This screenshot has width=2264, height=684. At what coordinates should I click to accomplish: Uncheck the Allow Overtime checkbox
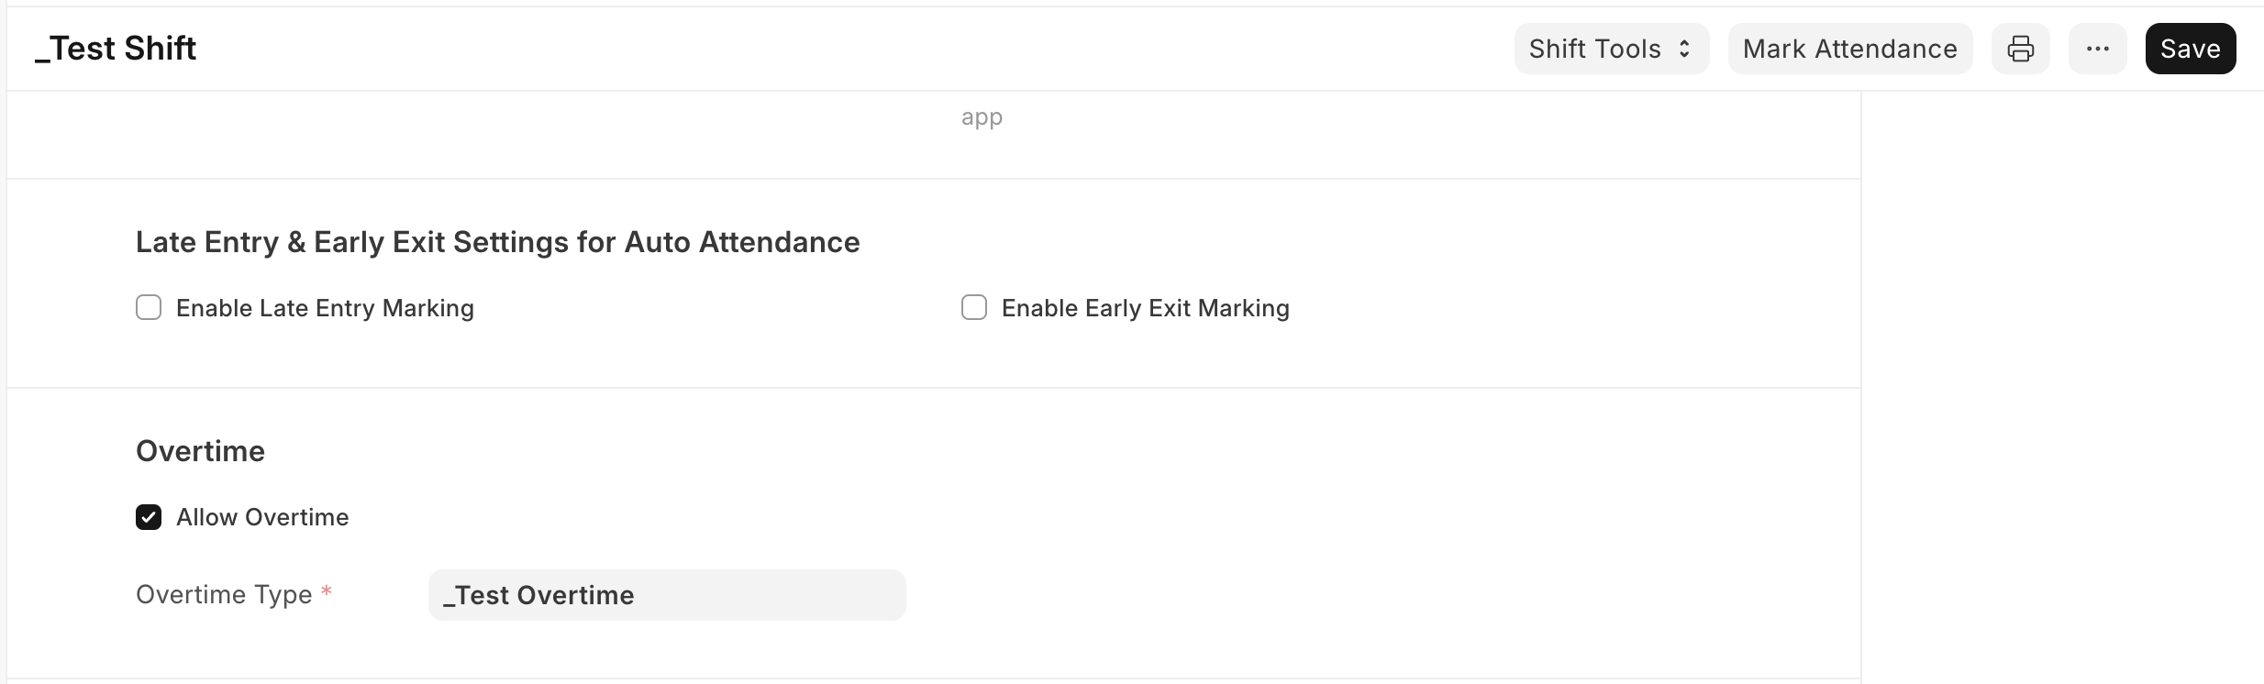pyautogui.click(x=149, y=517)
